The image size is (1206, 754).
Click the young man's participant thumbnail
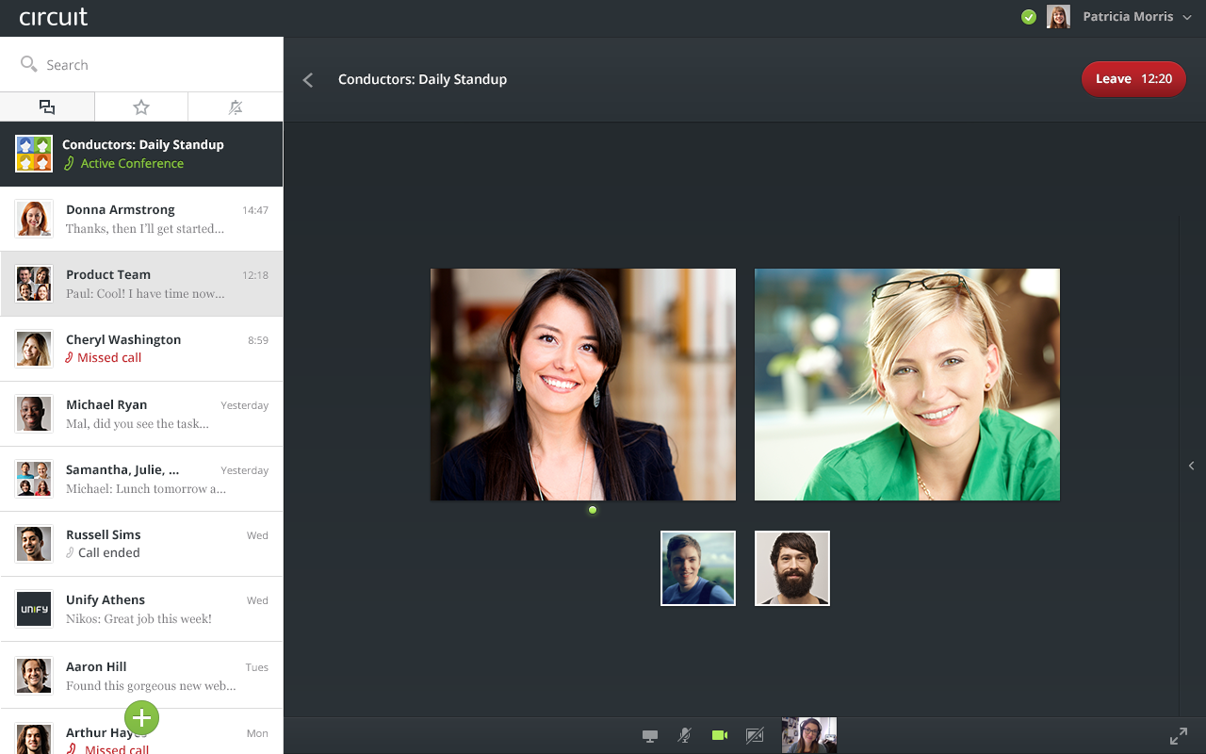click(698, 568)
